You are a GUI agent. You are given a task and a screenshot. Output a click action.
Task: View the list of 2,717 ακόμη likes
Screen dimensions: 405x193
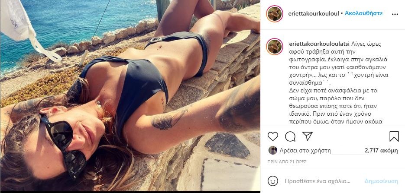coord(381,151)
